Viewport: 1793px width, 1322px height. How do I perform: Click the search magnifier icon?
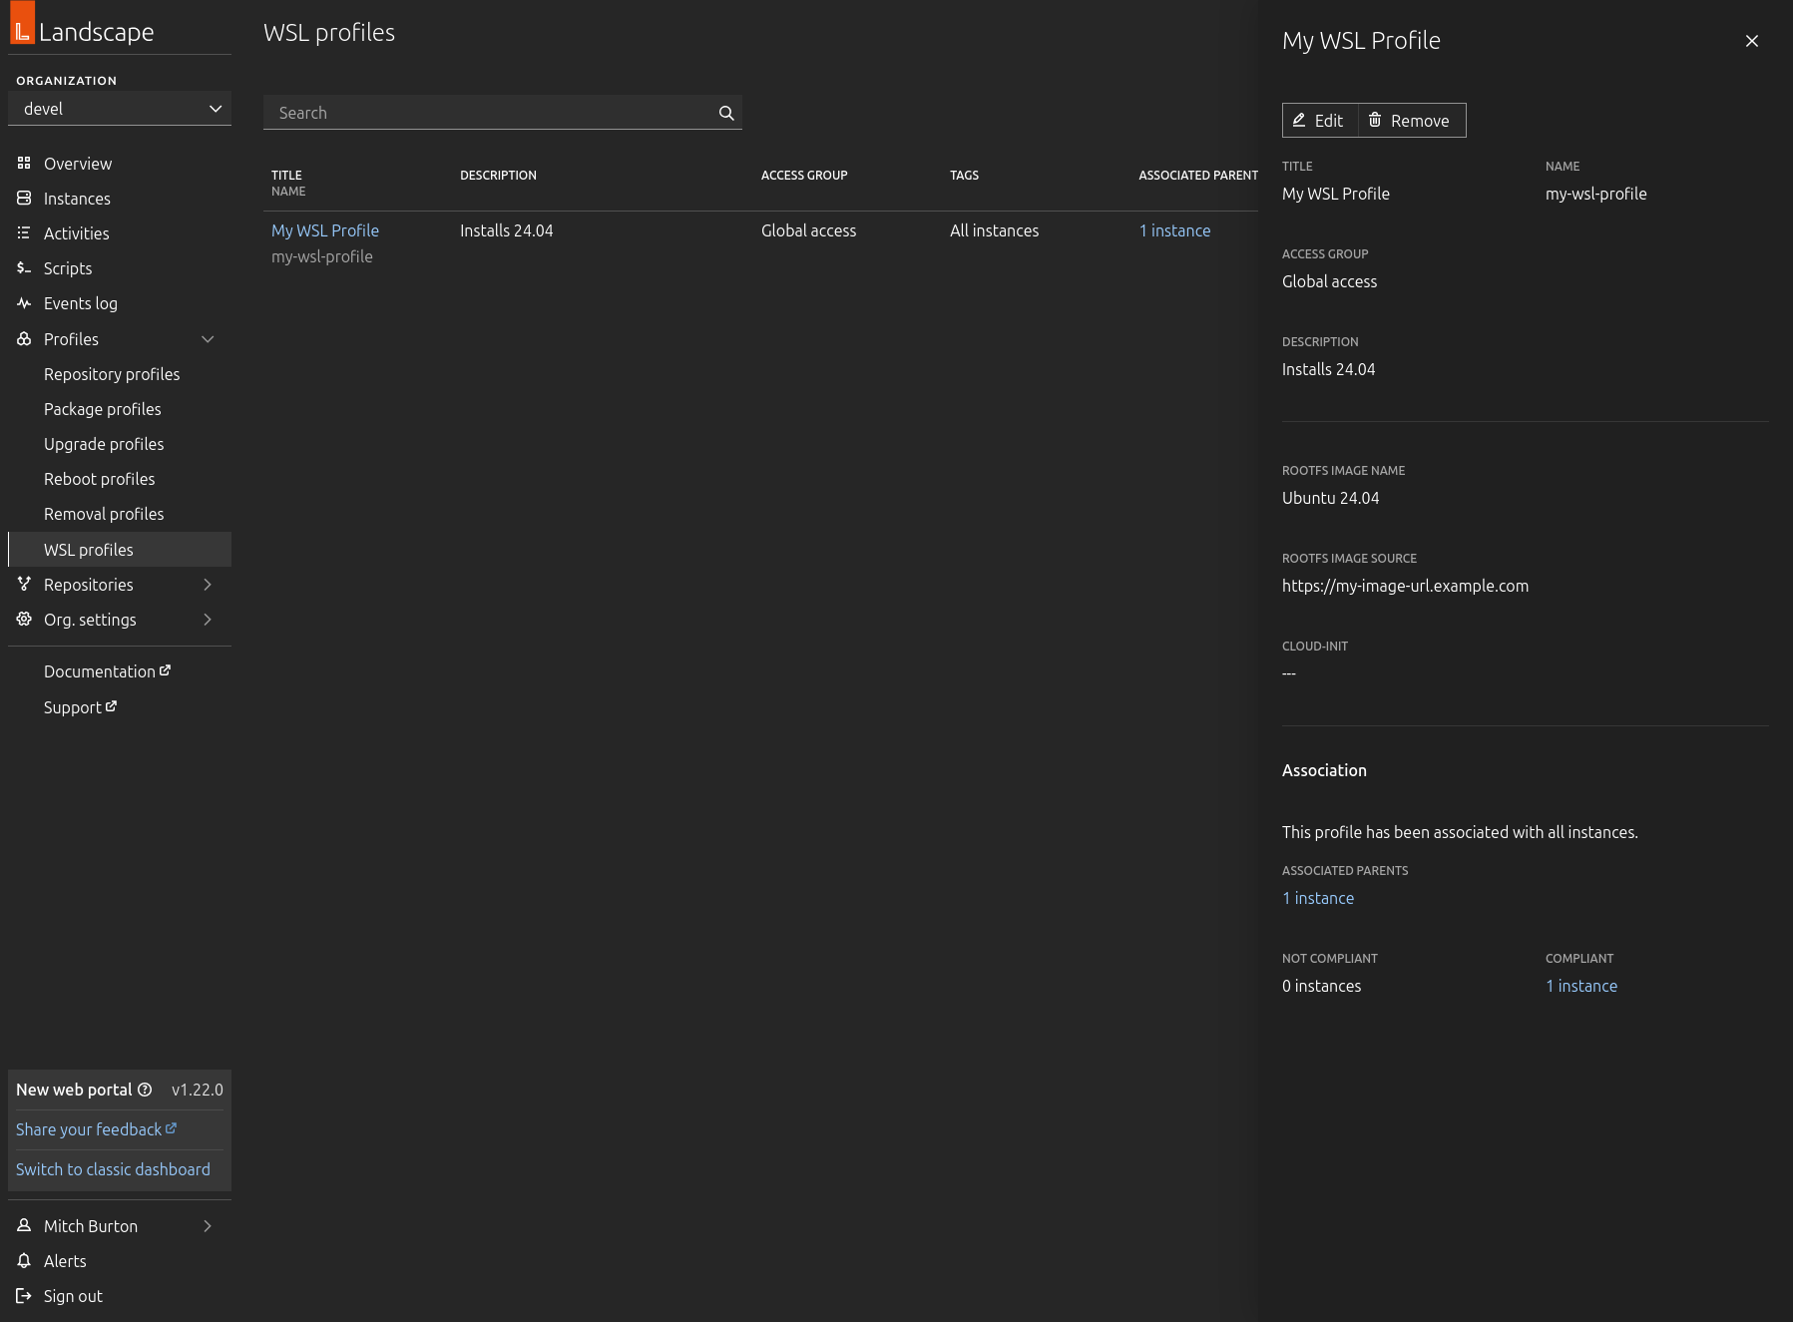[x=726, y=113]
